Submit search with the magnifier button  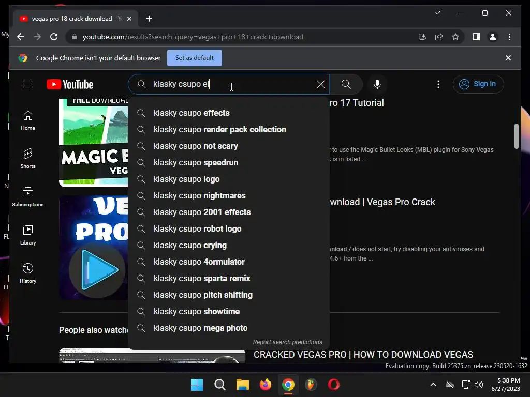(346, 84)
